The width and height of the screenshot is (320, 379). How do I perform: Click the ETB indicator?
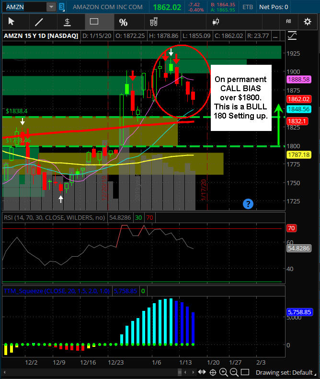(x=248, y=7)
